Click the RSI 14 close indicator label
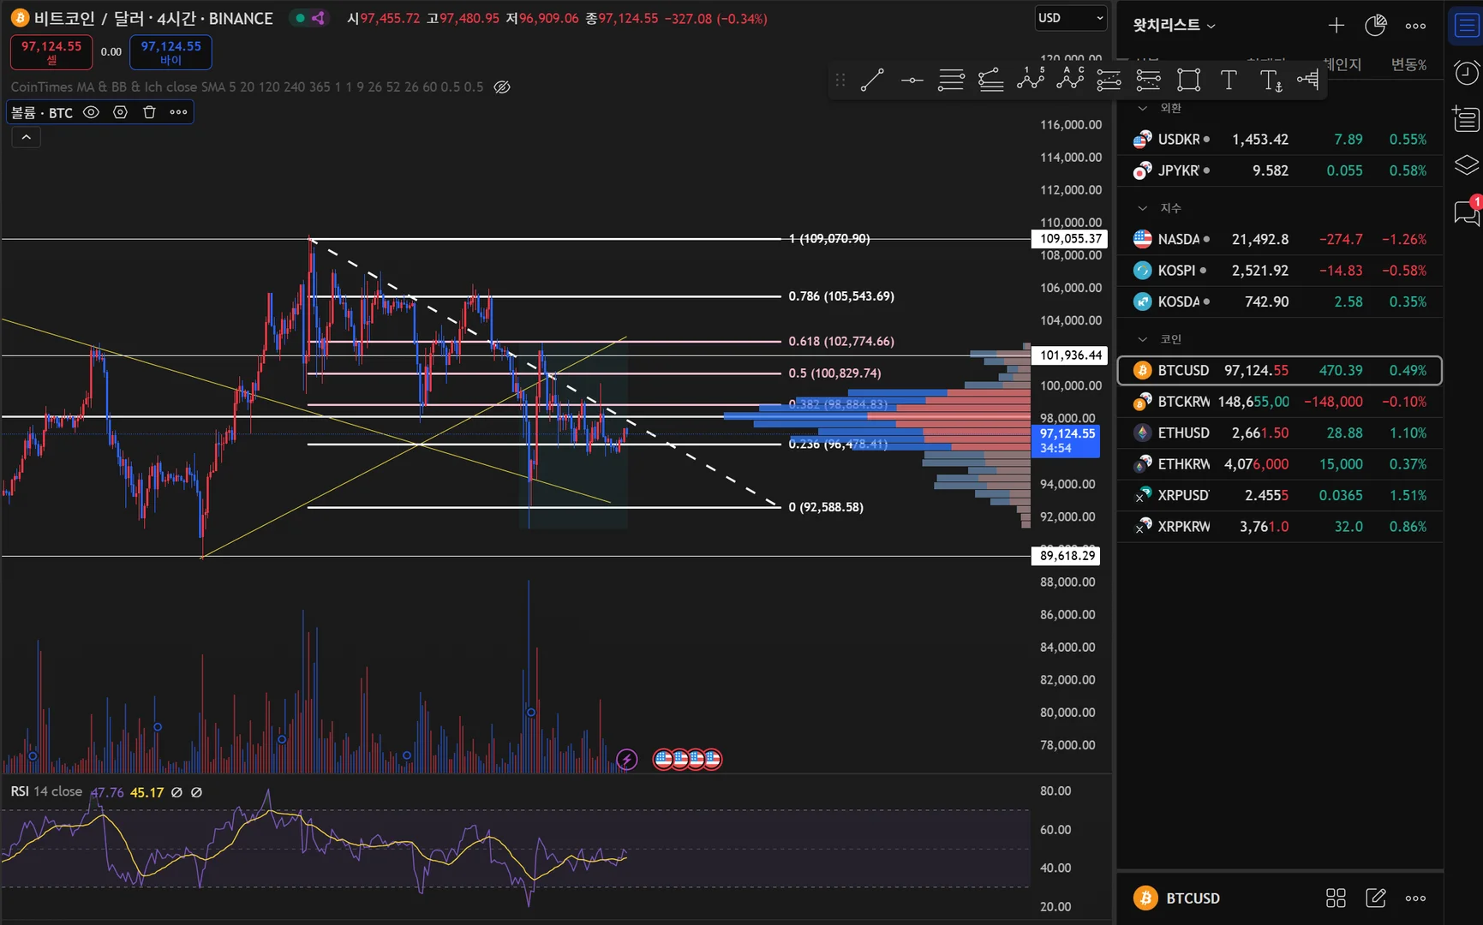Viewport: 1483px width, 925px height. click(46, 791)
